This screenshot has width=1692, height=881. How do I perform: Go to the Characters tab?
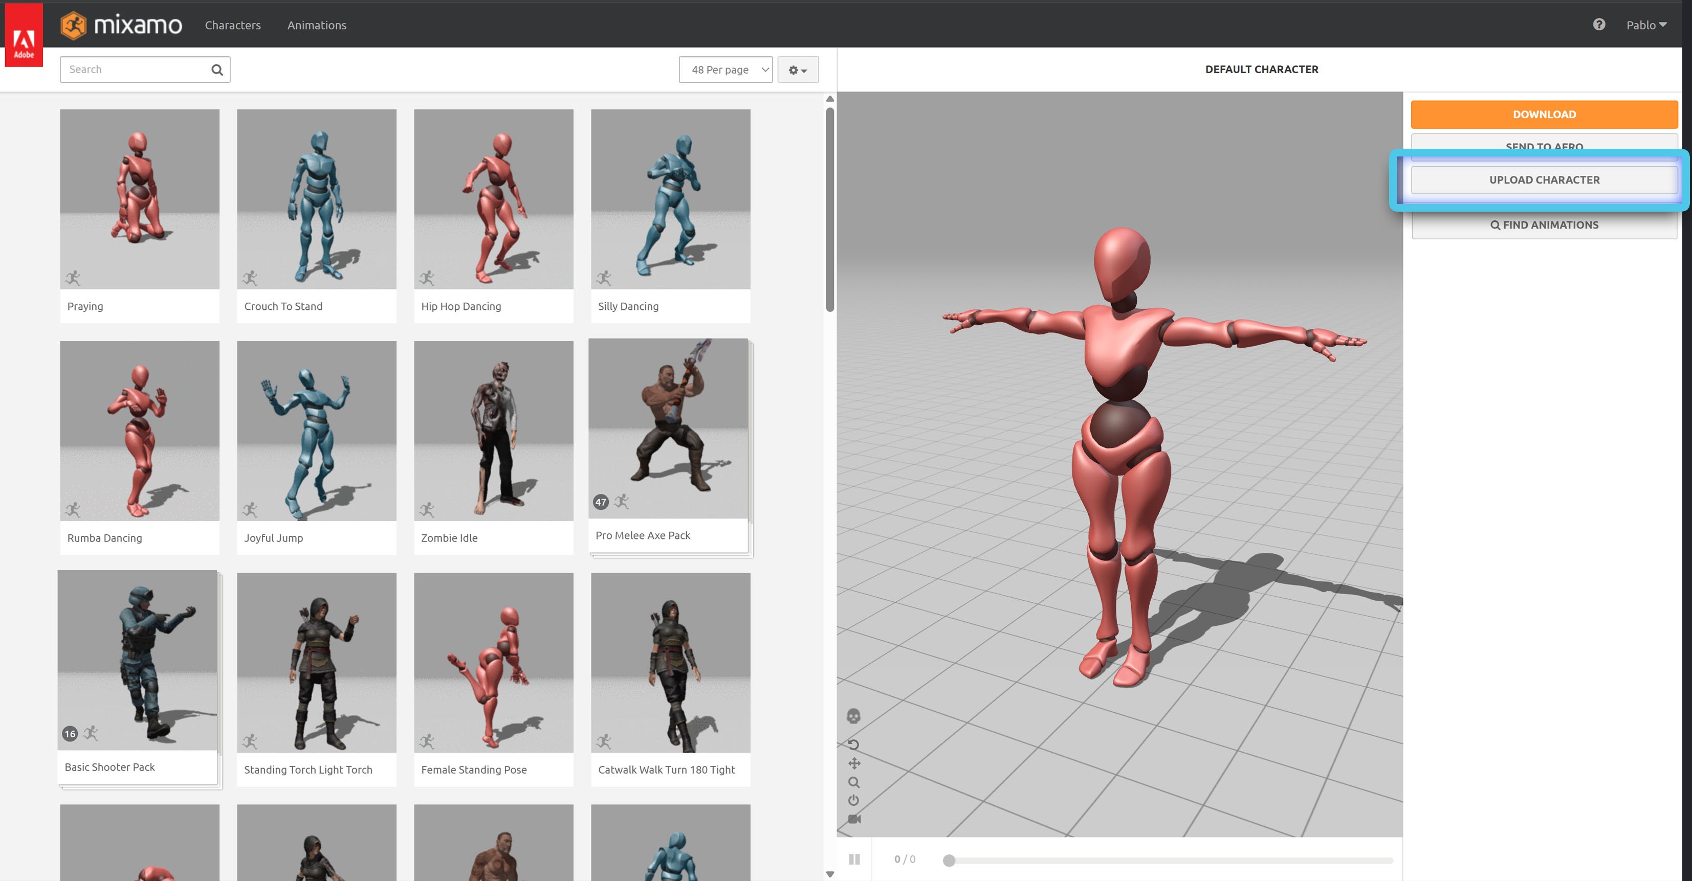(232, 25)
